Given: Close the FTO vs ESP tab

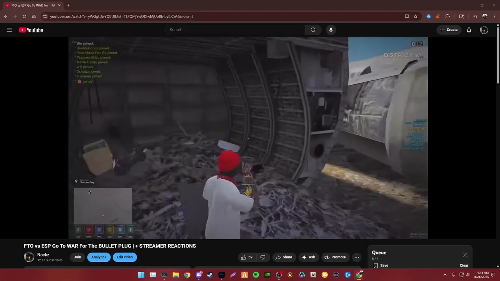Looking at the screenshot, I should pos(59,5).
